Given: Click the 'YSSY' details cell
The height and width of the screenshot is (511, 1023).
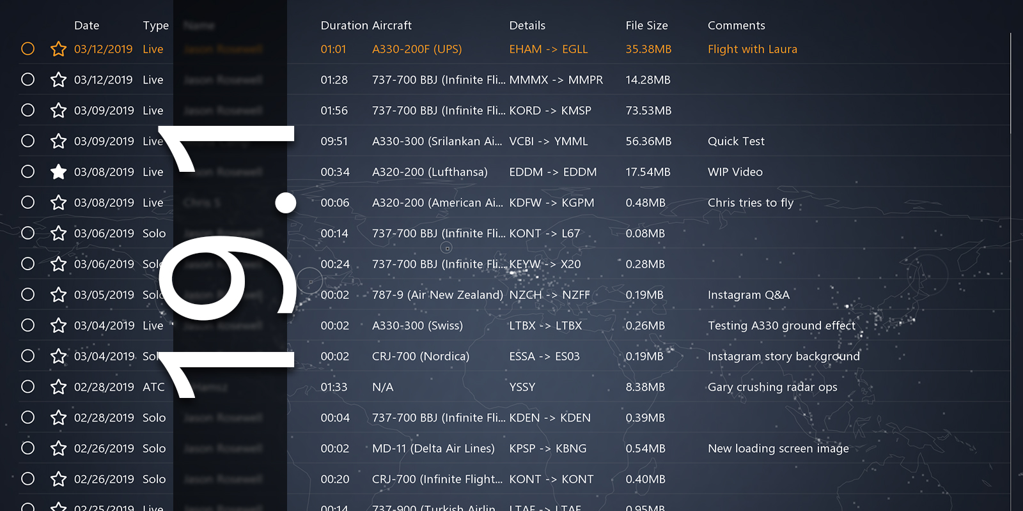Looking at the screenshot, I should [x=522, y=386].
